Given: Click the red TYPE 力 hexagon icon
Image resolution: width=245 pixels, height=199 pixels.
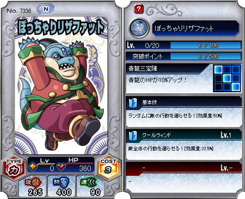Looking at the screenshot, I should pos(14,168).
